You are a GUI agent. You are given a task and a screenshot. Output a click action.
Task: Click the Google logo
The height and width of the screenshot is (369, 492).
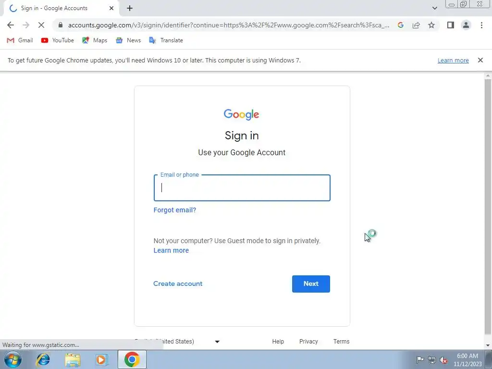[x=241, y=114]
